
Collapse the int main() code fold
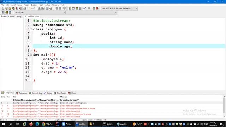[x=31, y=55]
